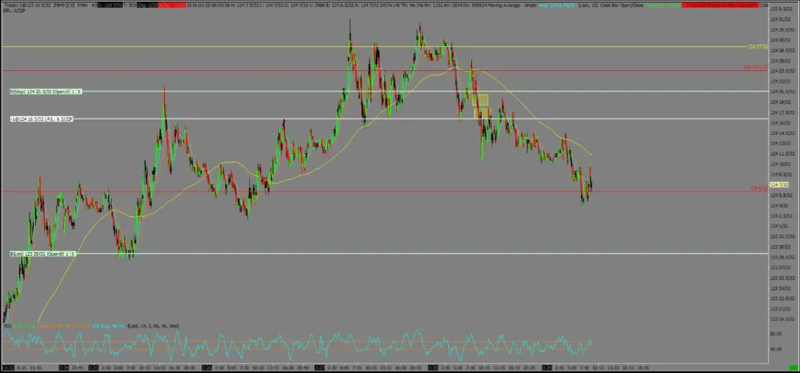Cancel the Stop order using its X
The image size is (800, 373).
click(x=79, y=92)
